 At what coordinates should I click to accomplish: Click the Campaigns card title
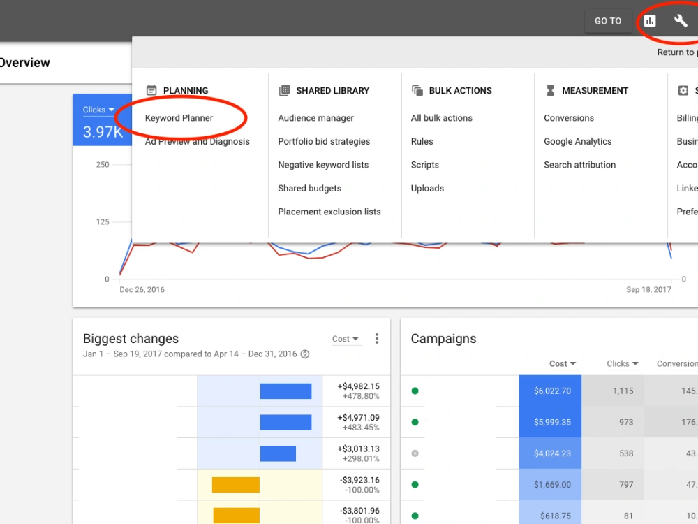point(443,339)
